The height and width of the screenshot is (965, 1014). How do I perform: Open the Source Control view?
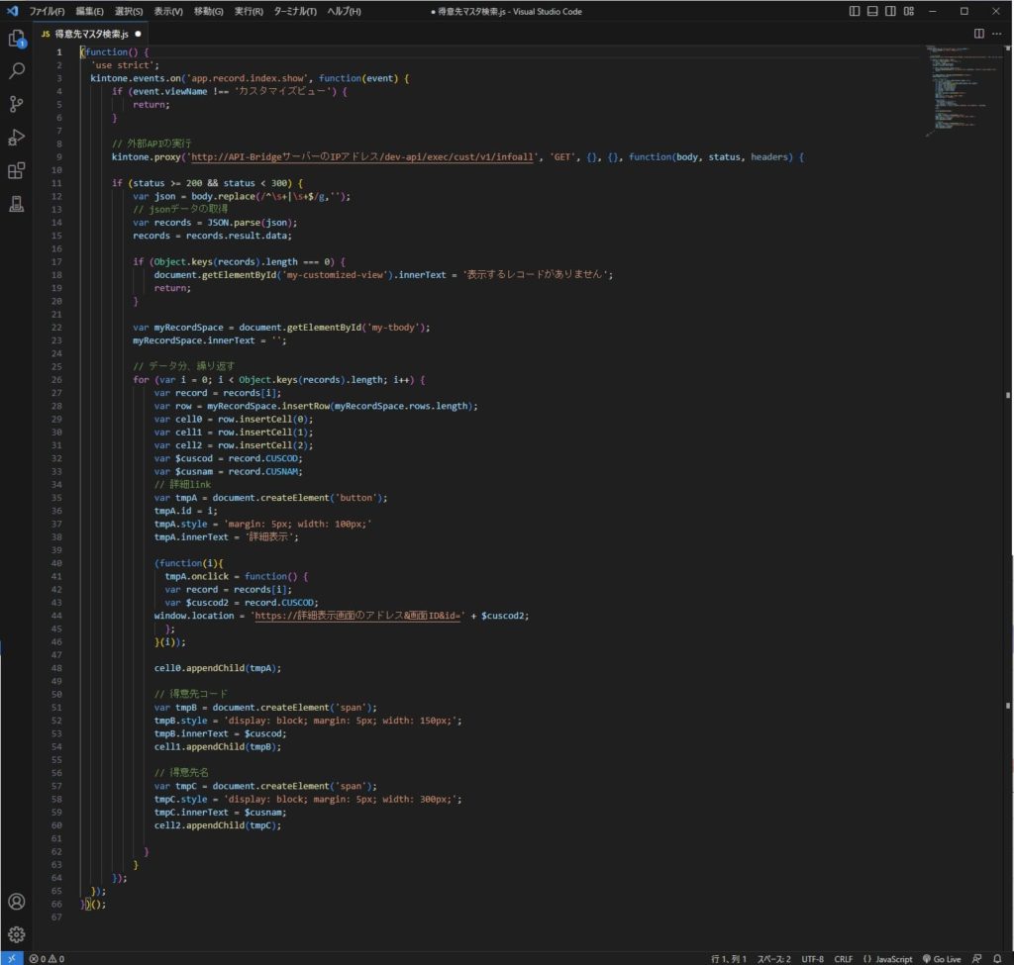pos(16,103)
